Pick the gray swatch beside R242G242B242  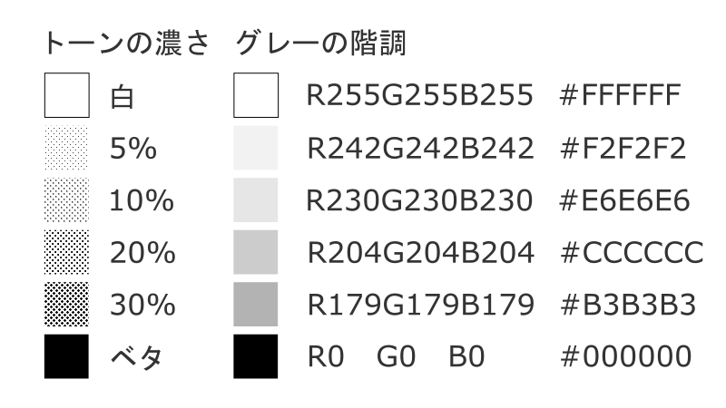[x=255, y=148]
